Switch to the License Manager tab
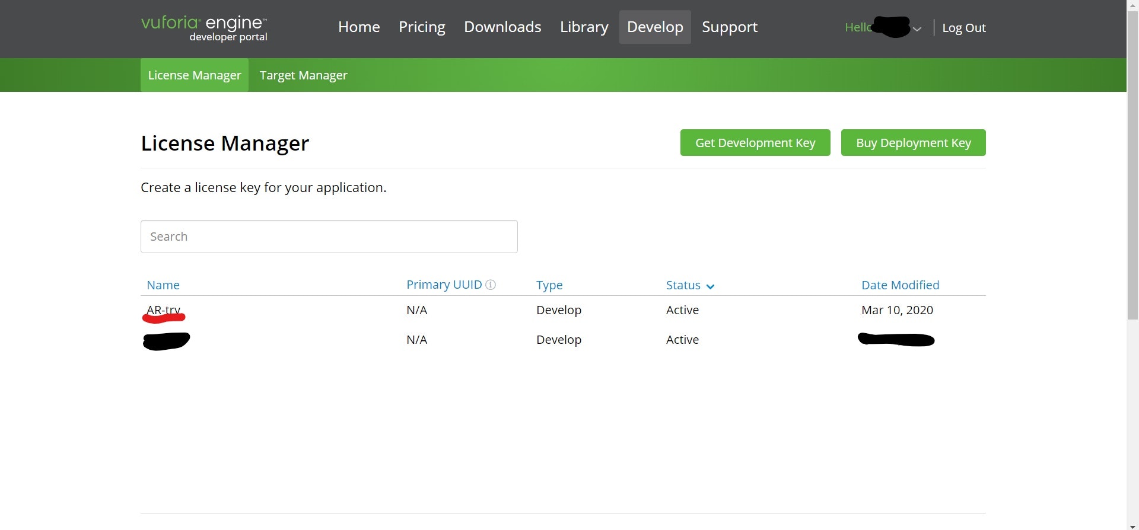 pyautogui.click(x=195, y=75)
